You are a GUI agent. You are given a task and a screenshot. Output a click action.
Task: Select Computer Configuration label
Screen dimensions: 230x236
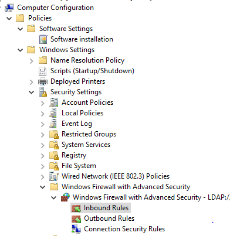[x=55, y=8]
